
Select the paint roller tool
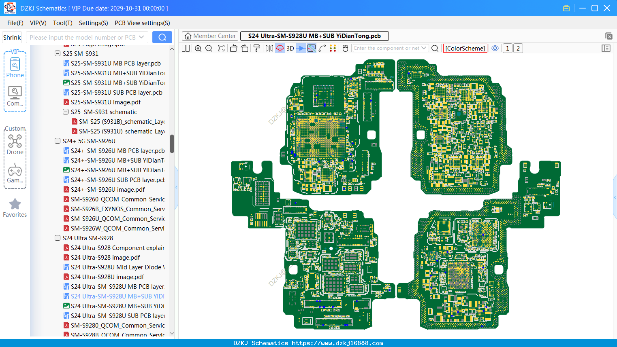coord(257,48)
